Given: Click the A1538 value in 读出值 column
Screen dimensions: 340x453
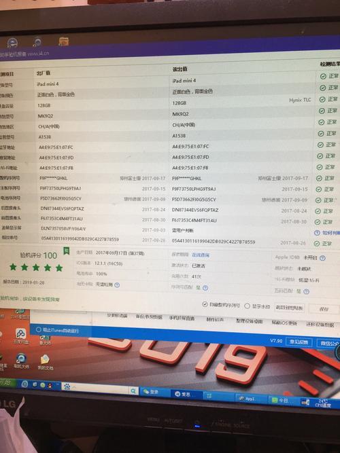Looking at the screenshot, I should (179, 136).
